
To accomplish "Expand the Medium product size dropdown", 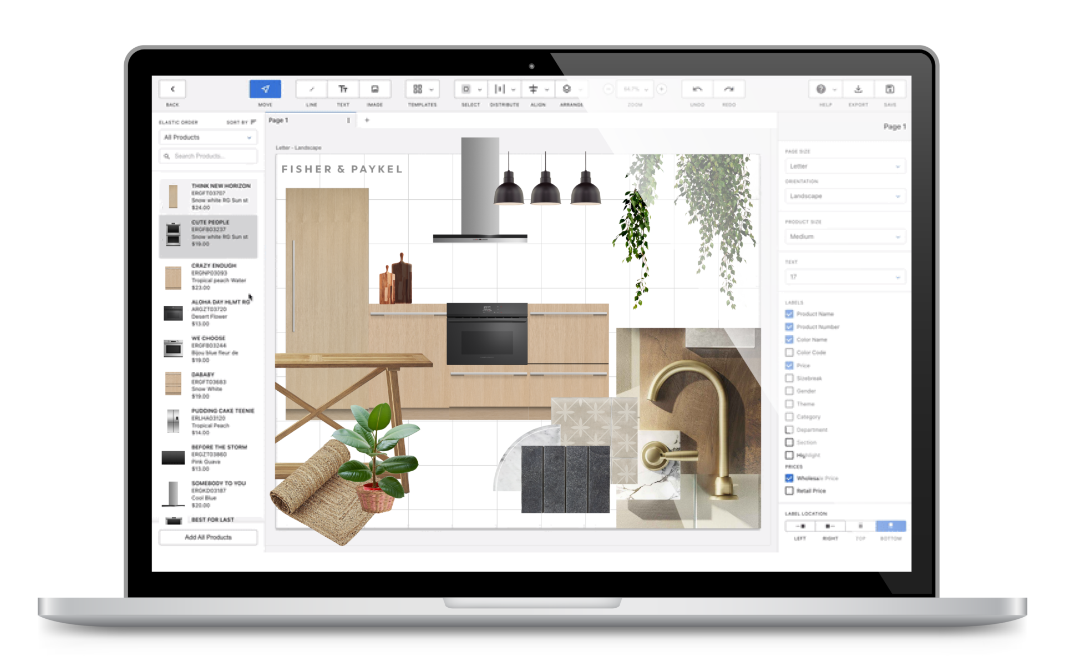I will 844,236.
